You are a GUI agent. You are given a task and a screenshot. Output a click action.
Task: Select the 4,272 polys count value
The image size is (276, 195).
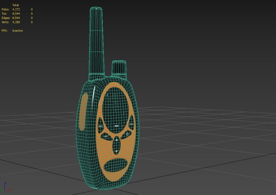point(16,9)
